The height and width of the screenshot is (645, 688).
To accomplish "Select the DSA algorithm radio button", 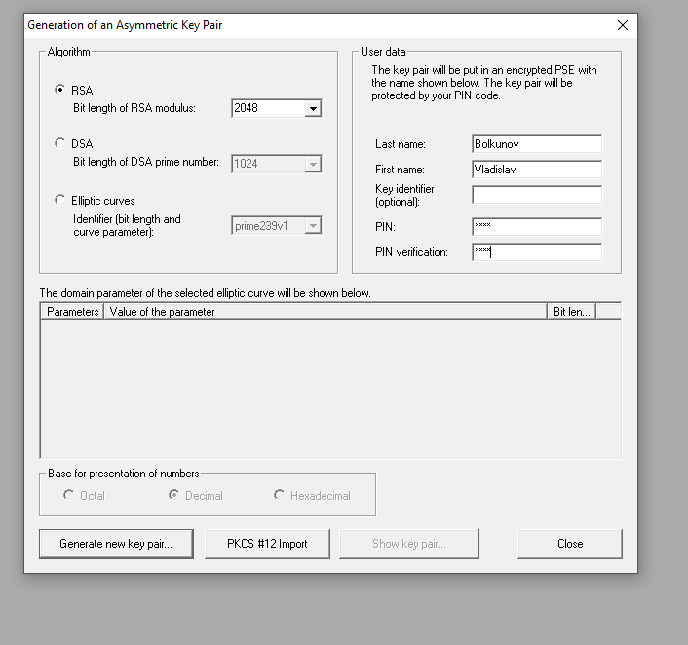I will click(x=60, y=143).
